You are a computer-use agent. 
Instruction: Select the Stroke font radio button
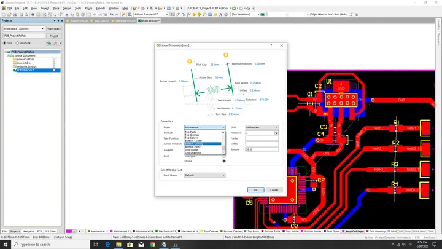[x=224, y=161]
